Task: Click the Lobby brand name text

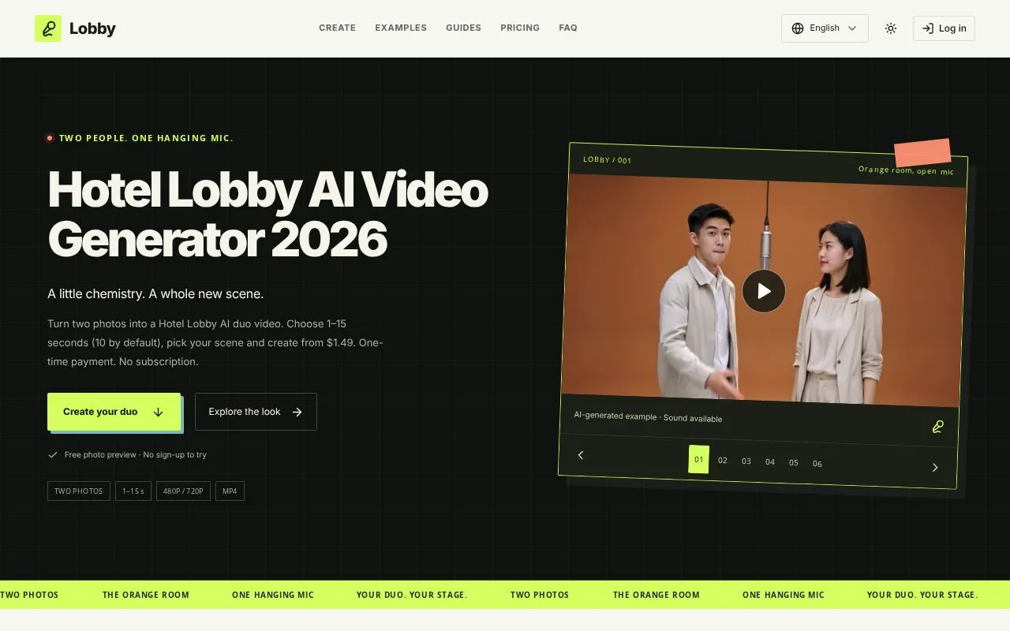Action: [92, 28]
